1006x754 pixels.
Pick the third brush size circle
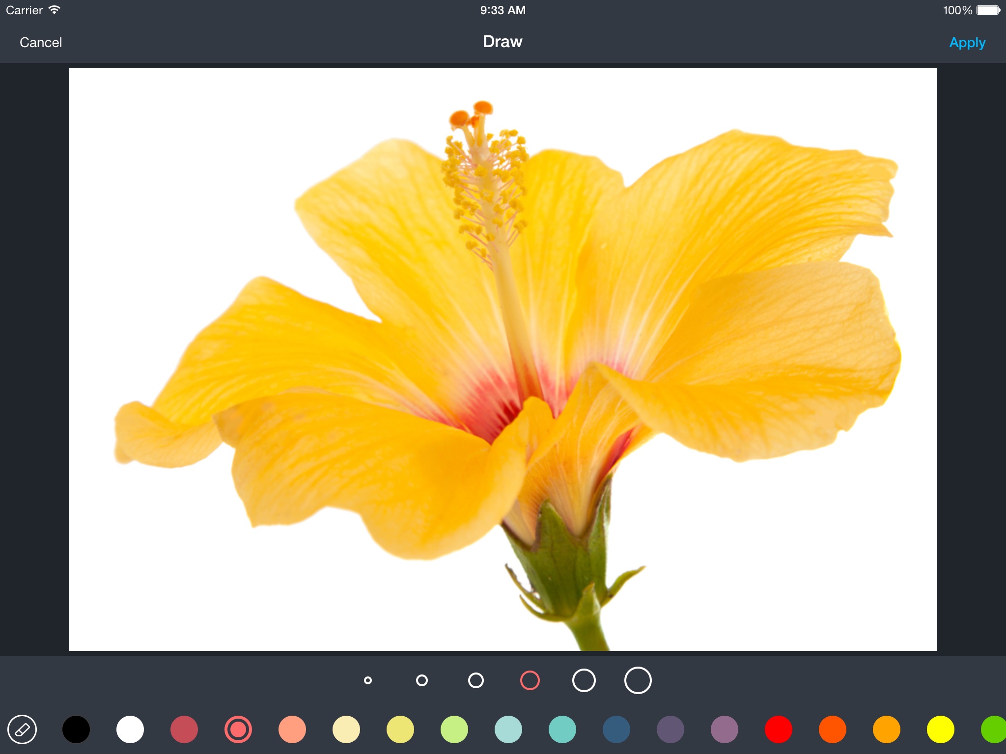click(x=475, y=680)
